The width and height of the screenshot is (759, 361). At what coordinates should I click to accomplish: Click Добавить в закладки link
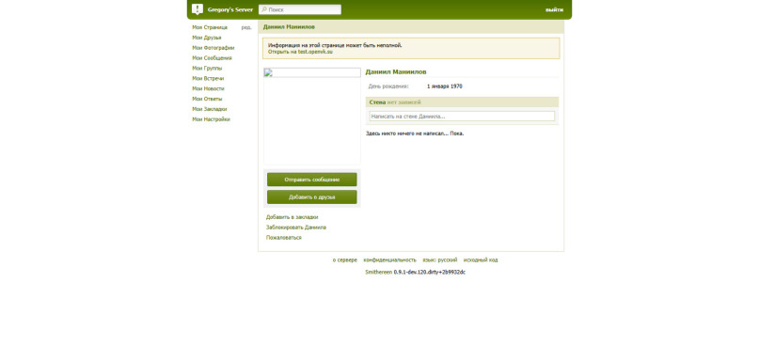click(292, 217)
